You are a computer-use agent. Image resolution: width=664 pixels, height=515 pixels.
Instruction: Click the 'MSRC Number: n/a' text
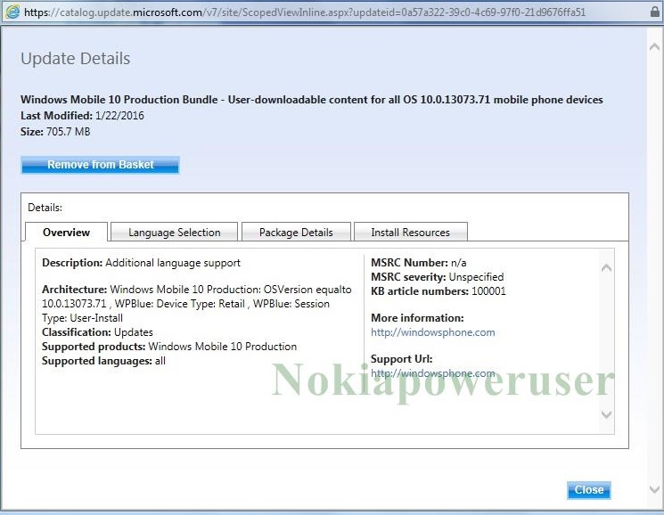coord(418,263)
